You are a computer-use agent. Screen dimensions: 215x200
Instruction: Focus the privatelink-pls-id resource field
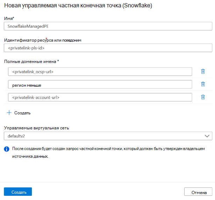(x=108, y=48)
